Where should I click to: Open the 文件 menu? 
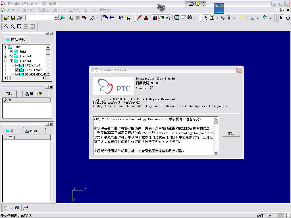13,10
